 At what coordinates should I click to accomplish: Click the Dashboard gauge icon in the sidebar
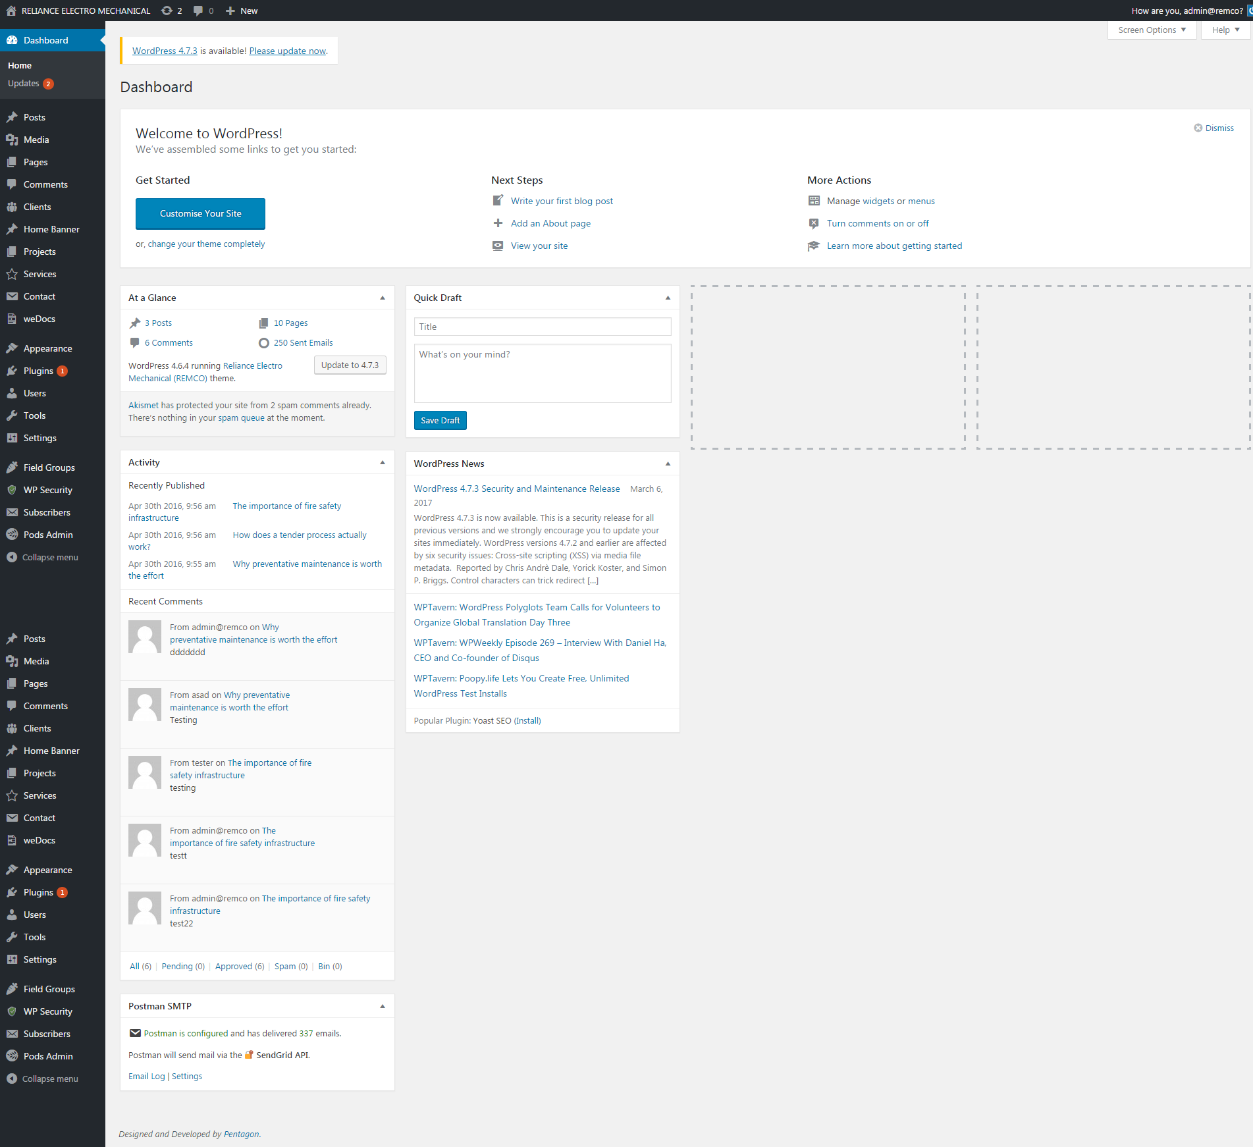pos(12,40)
